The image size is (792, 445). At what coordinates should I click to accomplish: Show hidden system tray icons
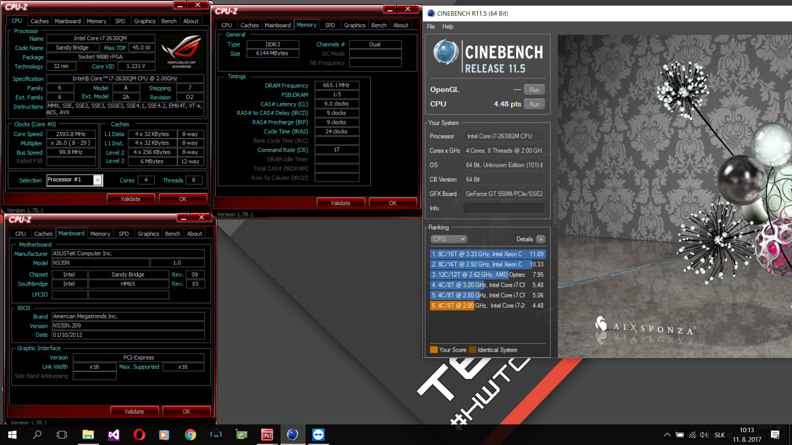pos(667,435)
